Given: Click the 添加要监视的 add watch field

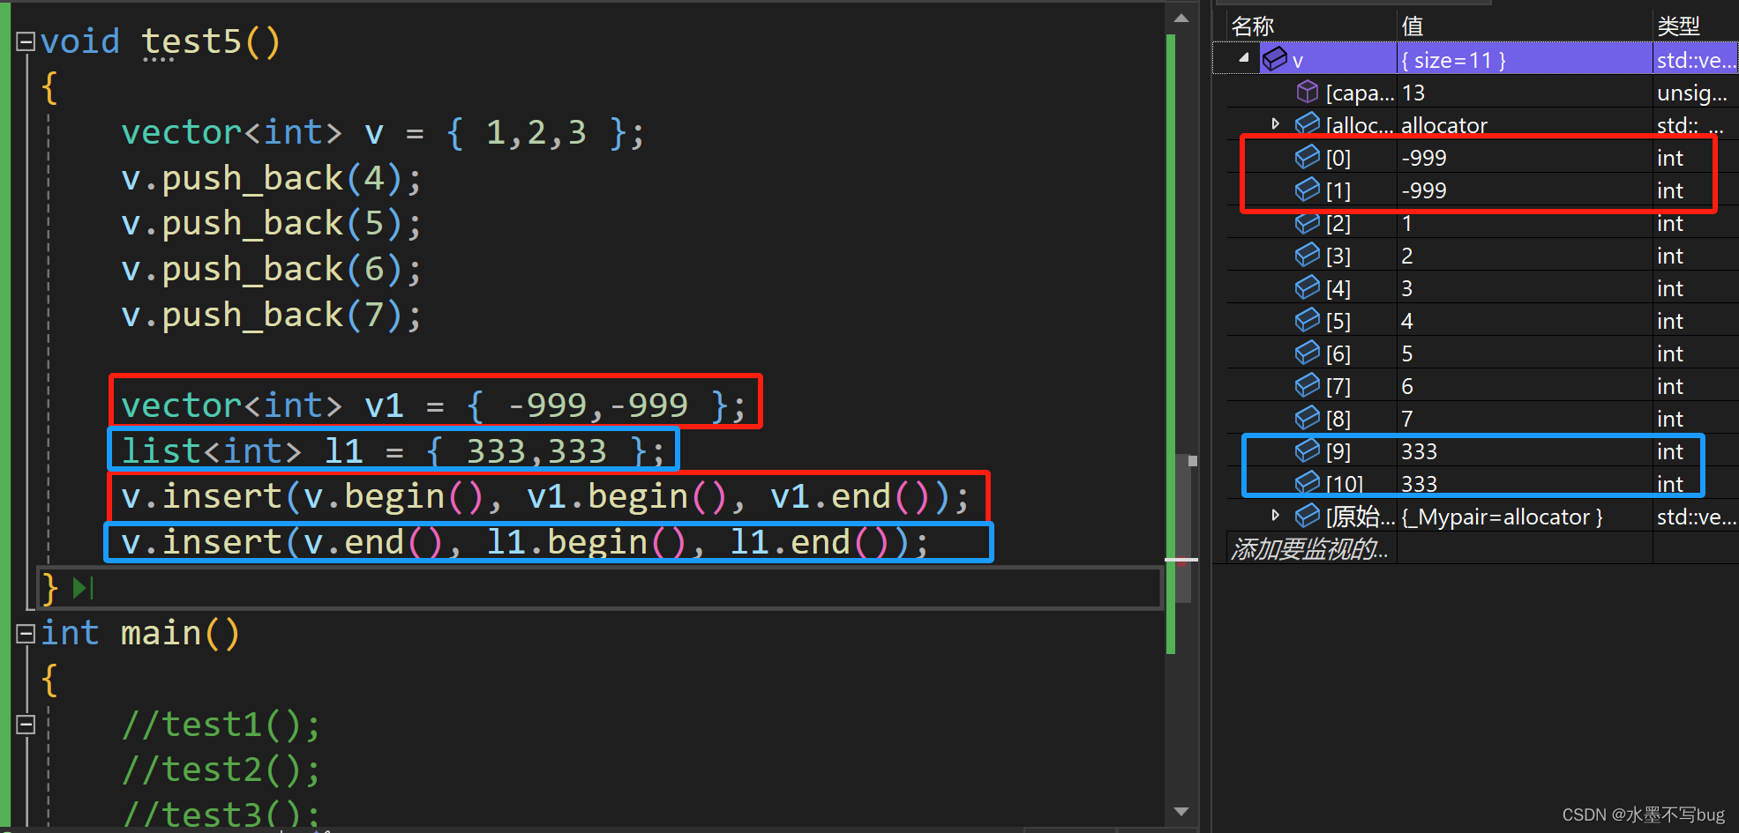Looking at the screenshot, I should [x=1311, y=549].
